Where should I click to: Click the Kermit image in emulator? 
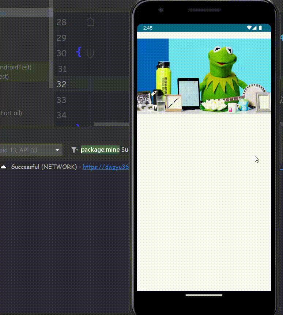[204, 76]
